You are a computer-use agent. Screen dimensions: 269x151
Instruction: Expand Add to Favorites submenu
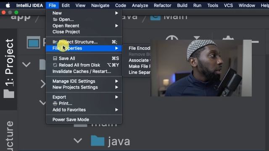[x=84, y=110]
